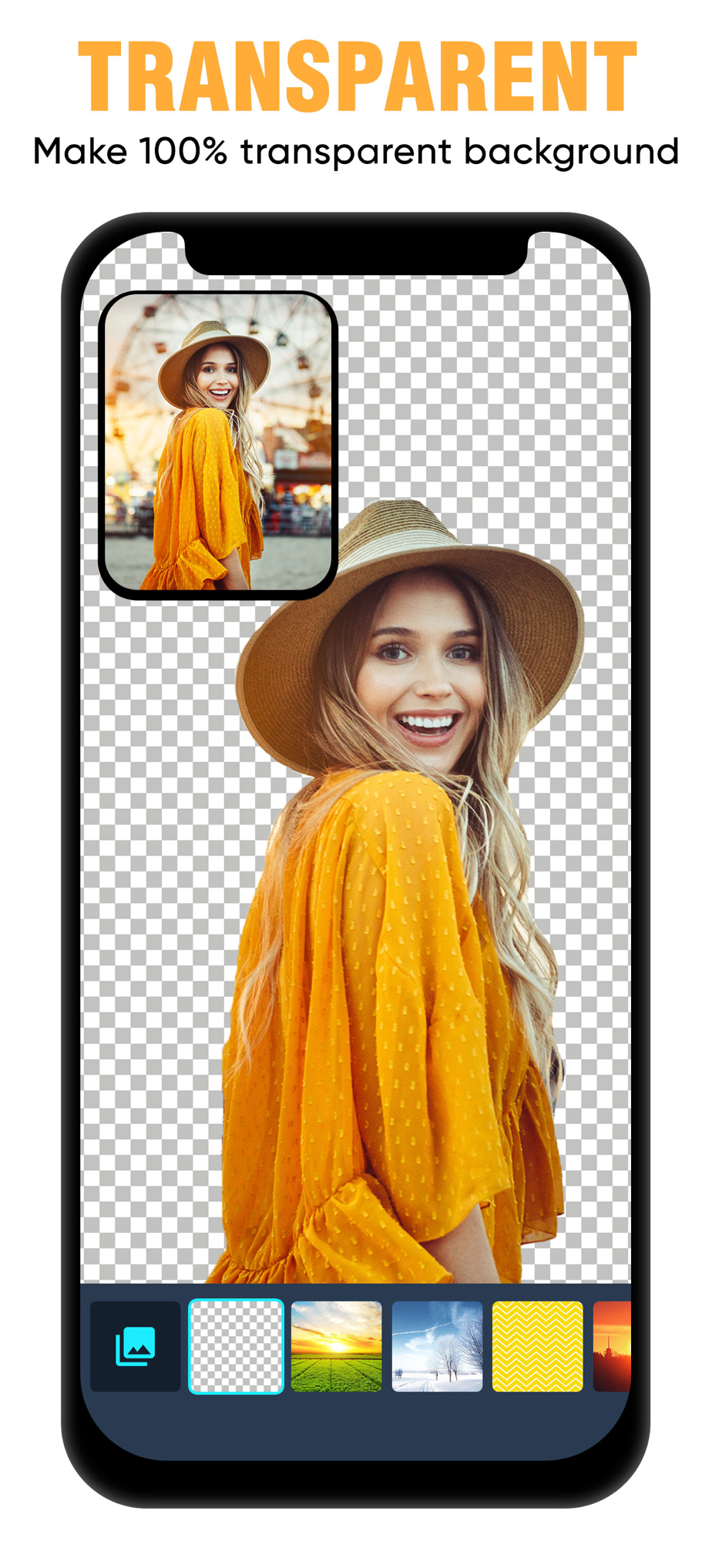Select the transparent checkerboard background thumbnail

pyautogui.click(x=237, y=1346)
